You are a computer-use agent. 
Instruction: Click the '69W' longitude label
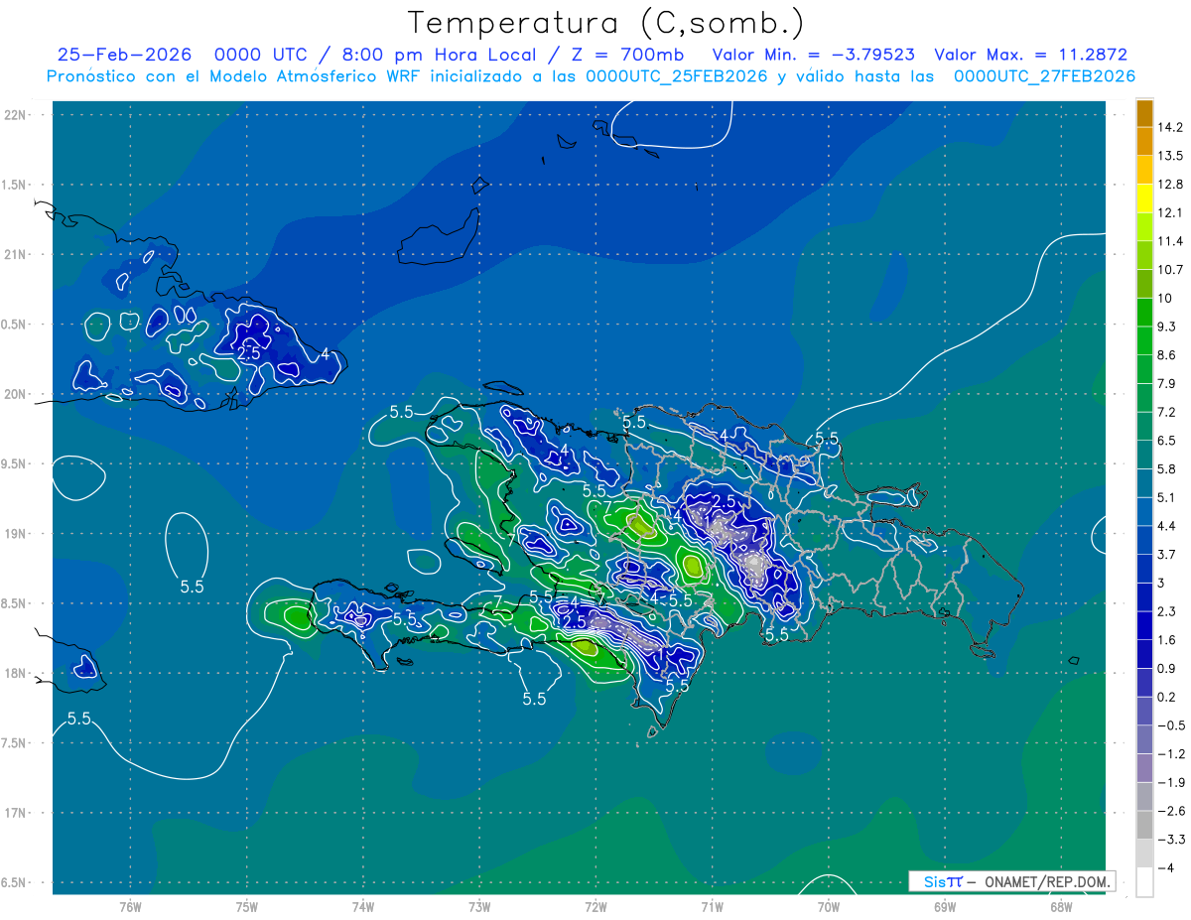click(945, 906)
